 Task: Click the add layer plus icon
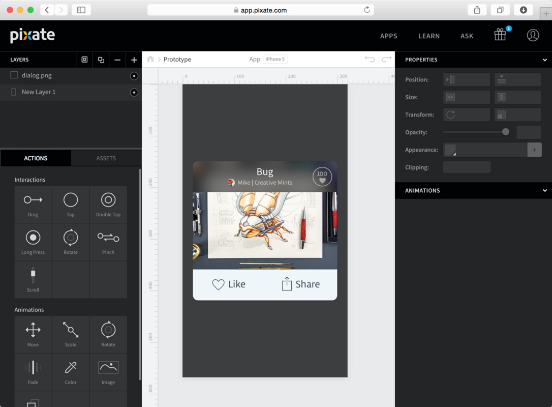tap(134, 60)
